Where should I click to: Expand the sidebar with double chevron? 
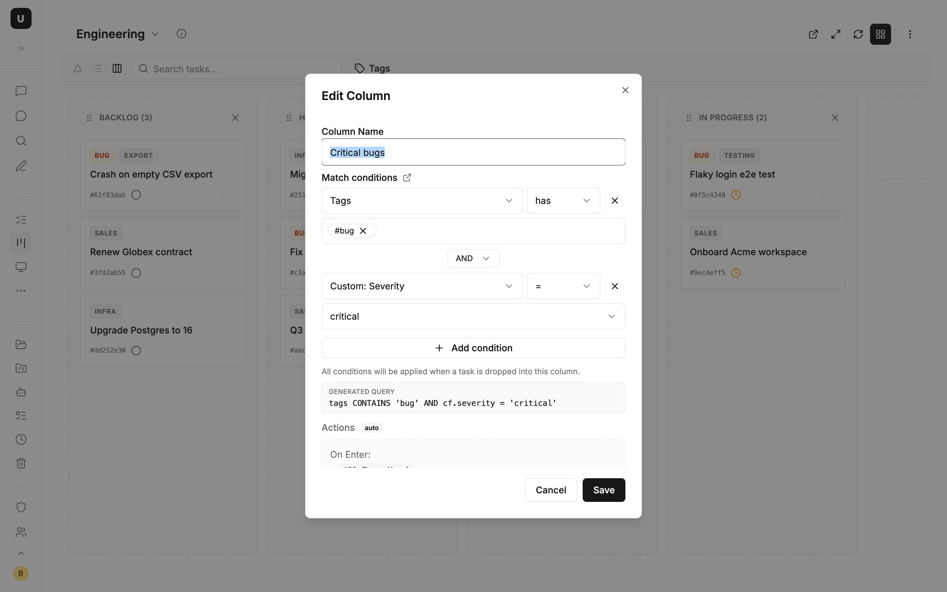point(21,49)
